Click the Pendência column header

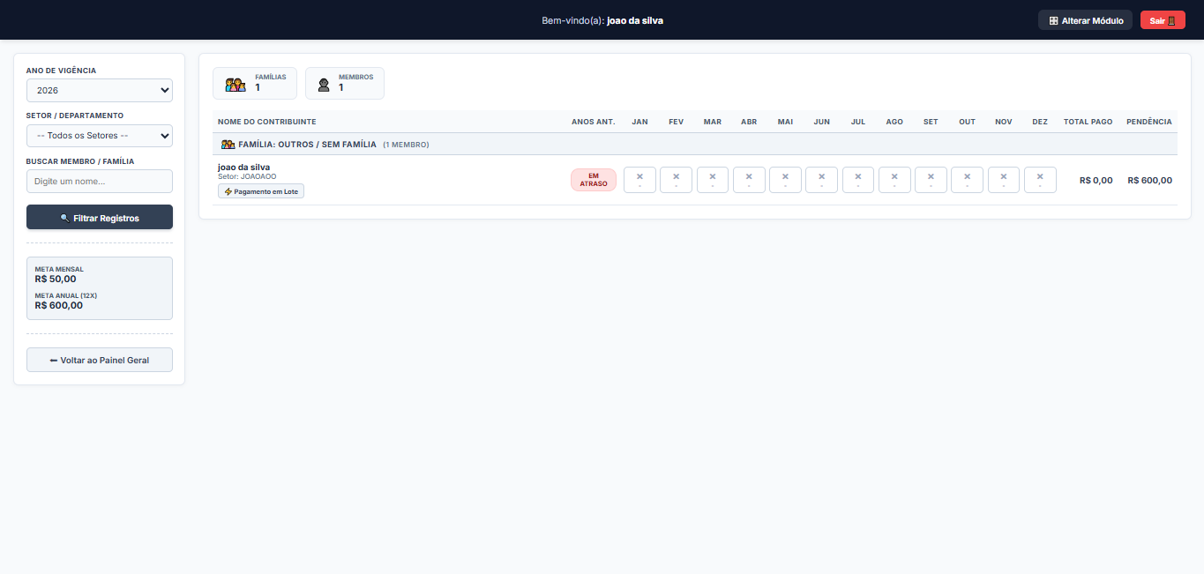pyautogui.click(x=1149, y=122)
